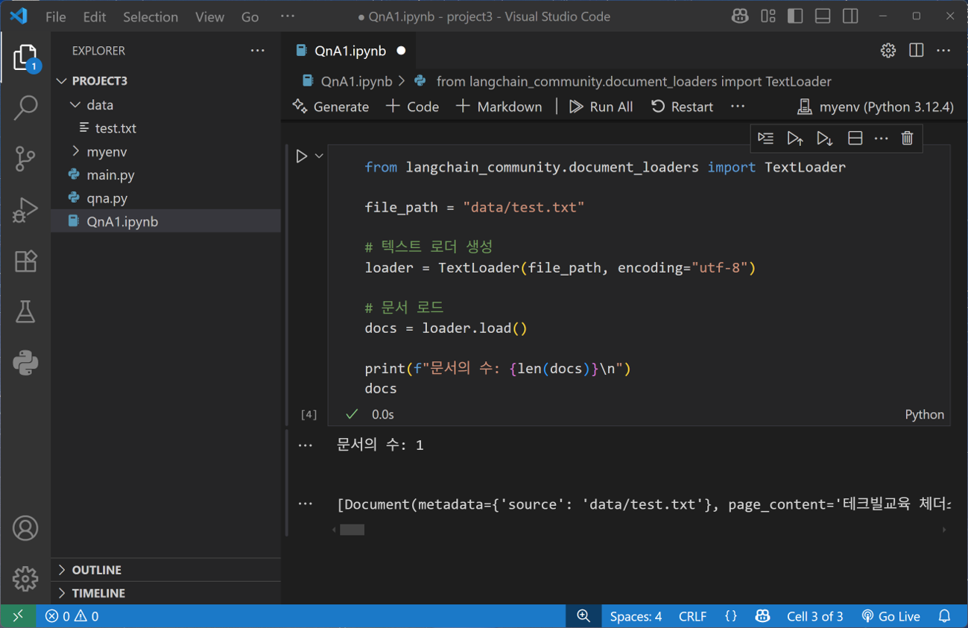The image size is (968, 628).
Task: Open notifications bell in status bar
Action: coord(944,616)
